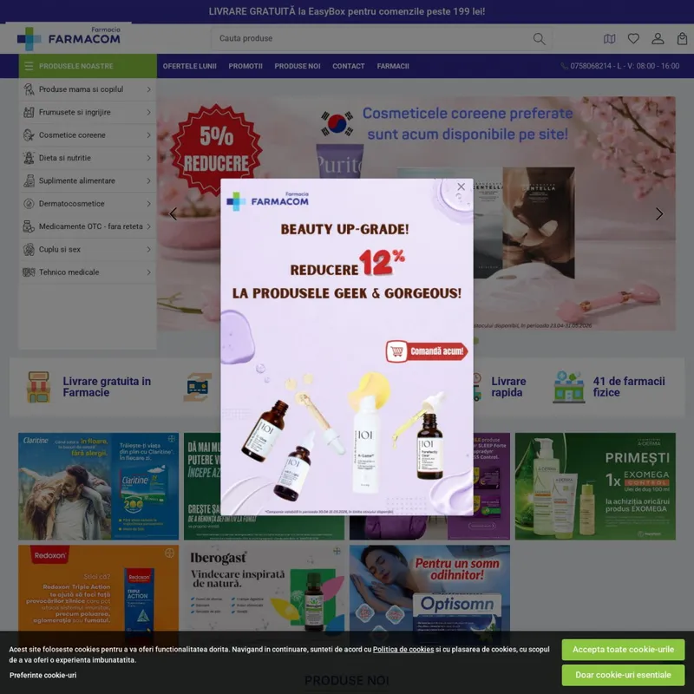This screenshot has width=694, height=694.
Task: Go to previous banner slide arrow
Action: (173, 213)
